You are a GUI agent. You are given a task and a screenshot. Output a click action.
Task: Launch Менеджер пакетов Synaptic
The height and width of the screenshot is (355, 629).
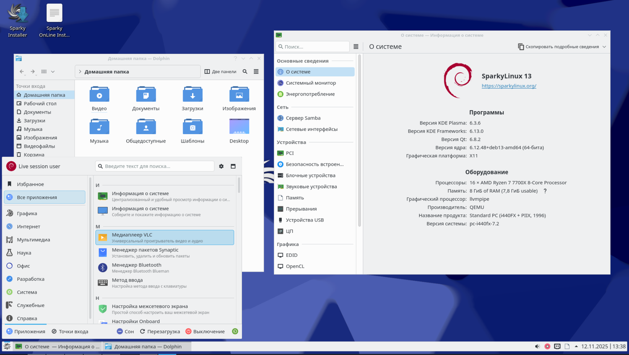tap(165, 252)
